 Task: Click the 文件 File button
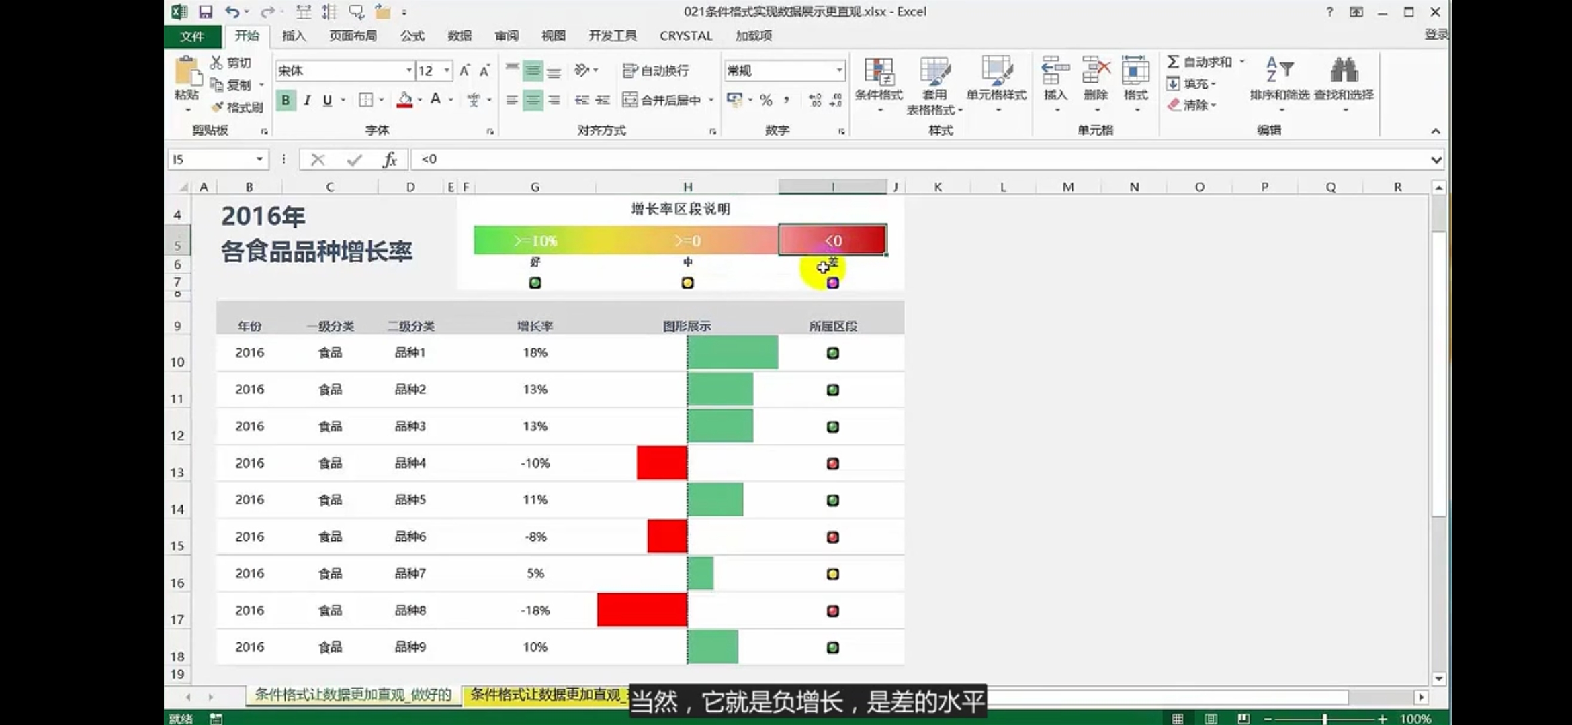[x=192, y=36]
